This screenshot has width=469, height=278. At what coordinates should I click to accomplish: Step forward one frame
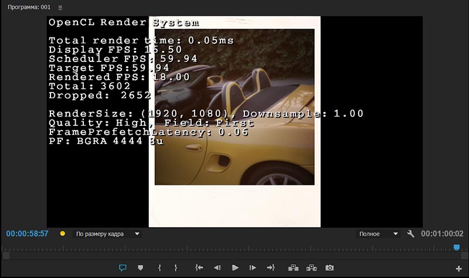click(x=253, y=268)
